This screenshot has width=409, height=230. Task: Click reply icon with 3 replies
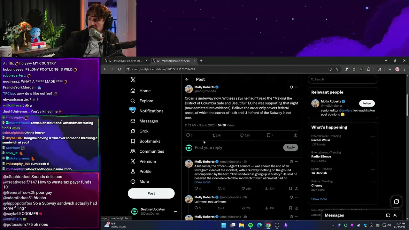point(188,135)
